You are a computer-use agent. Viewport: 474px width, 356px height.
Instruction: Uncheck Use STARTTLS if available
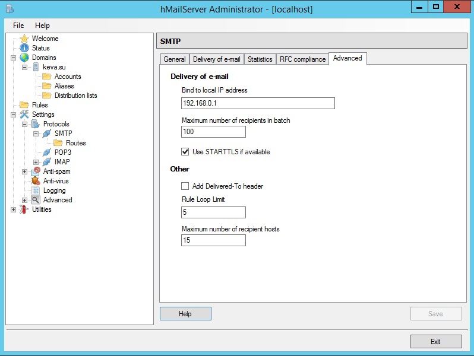[x=185, y=151]
